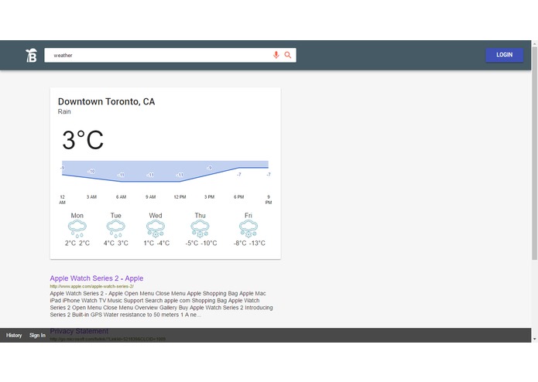Click the 'Mon' forecast day label
This screenshot has width=538, height=382.
click(77, 216)
